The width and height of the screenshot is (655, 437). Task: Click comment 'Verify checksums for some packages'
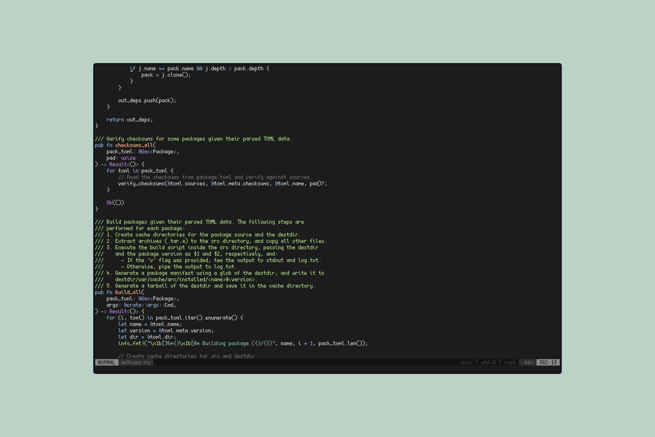click(193, 139)
